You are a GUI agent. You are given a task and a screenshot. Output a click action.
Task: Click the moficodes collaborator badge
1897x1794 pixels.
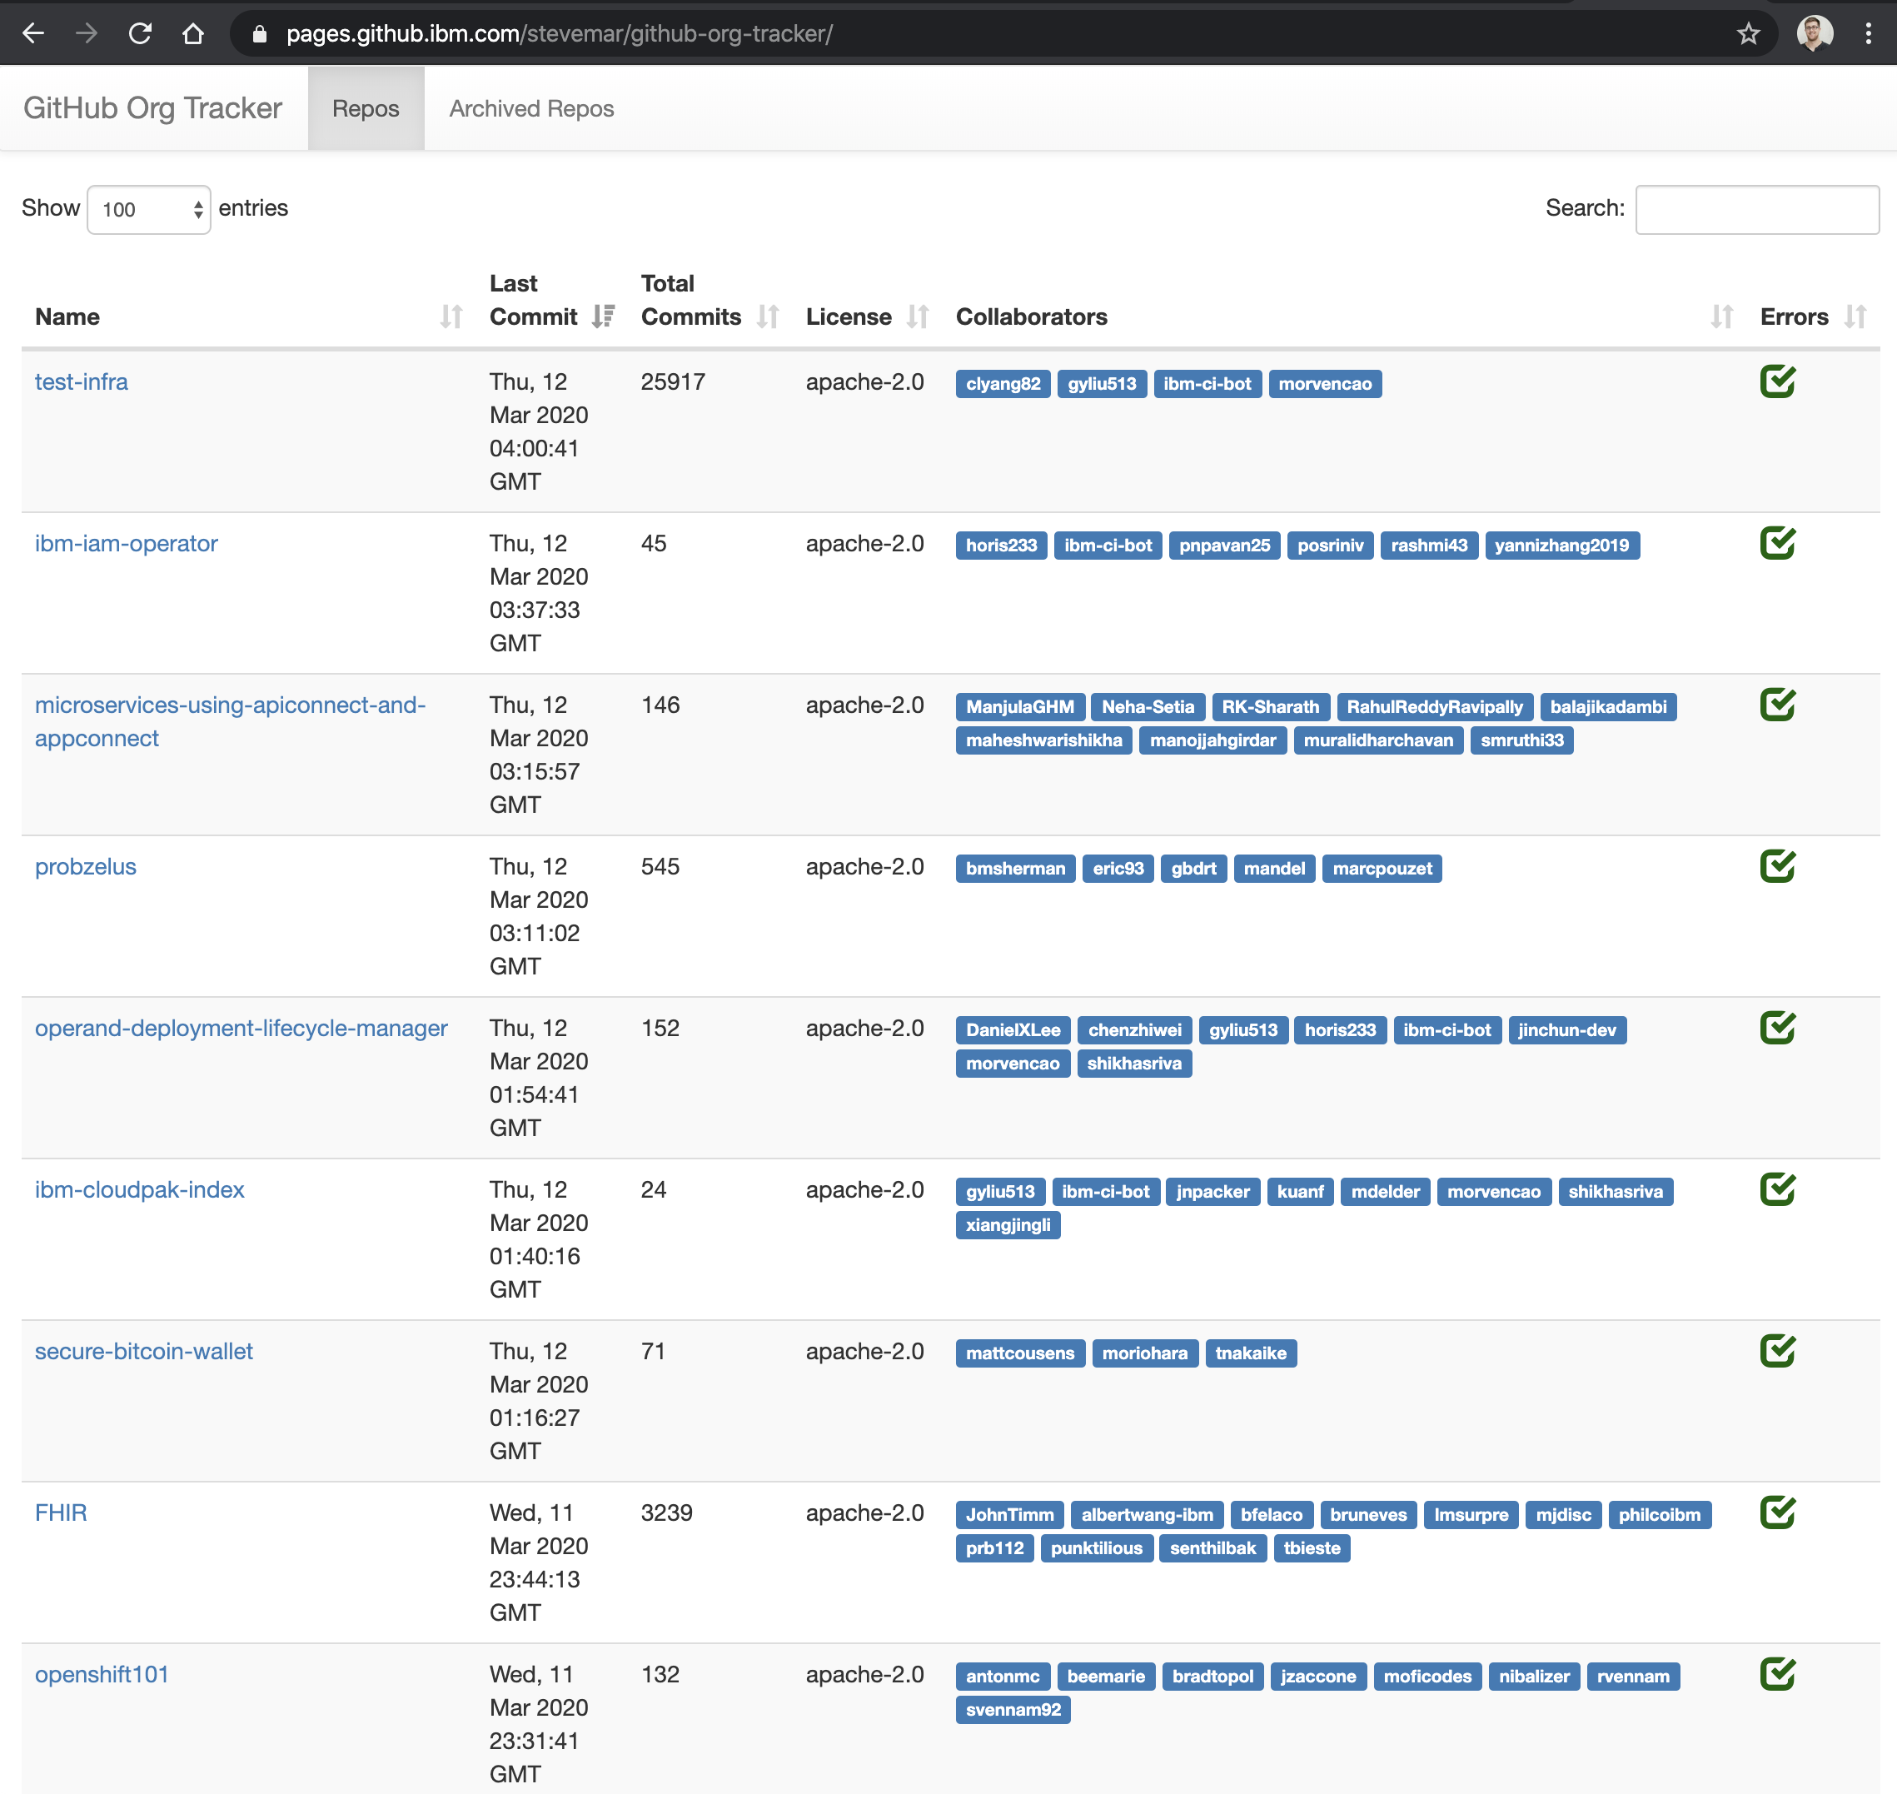click(1426, 1677)
